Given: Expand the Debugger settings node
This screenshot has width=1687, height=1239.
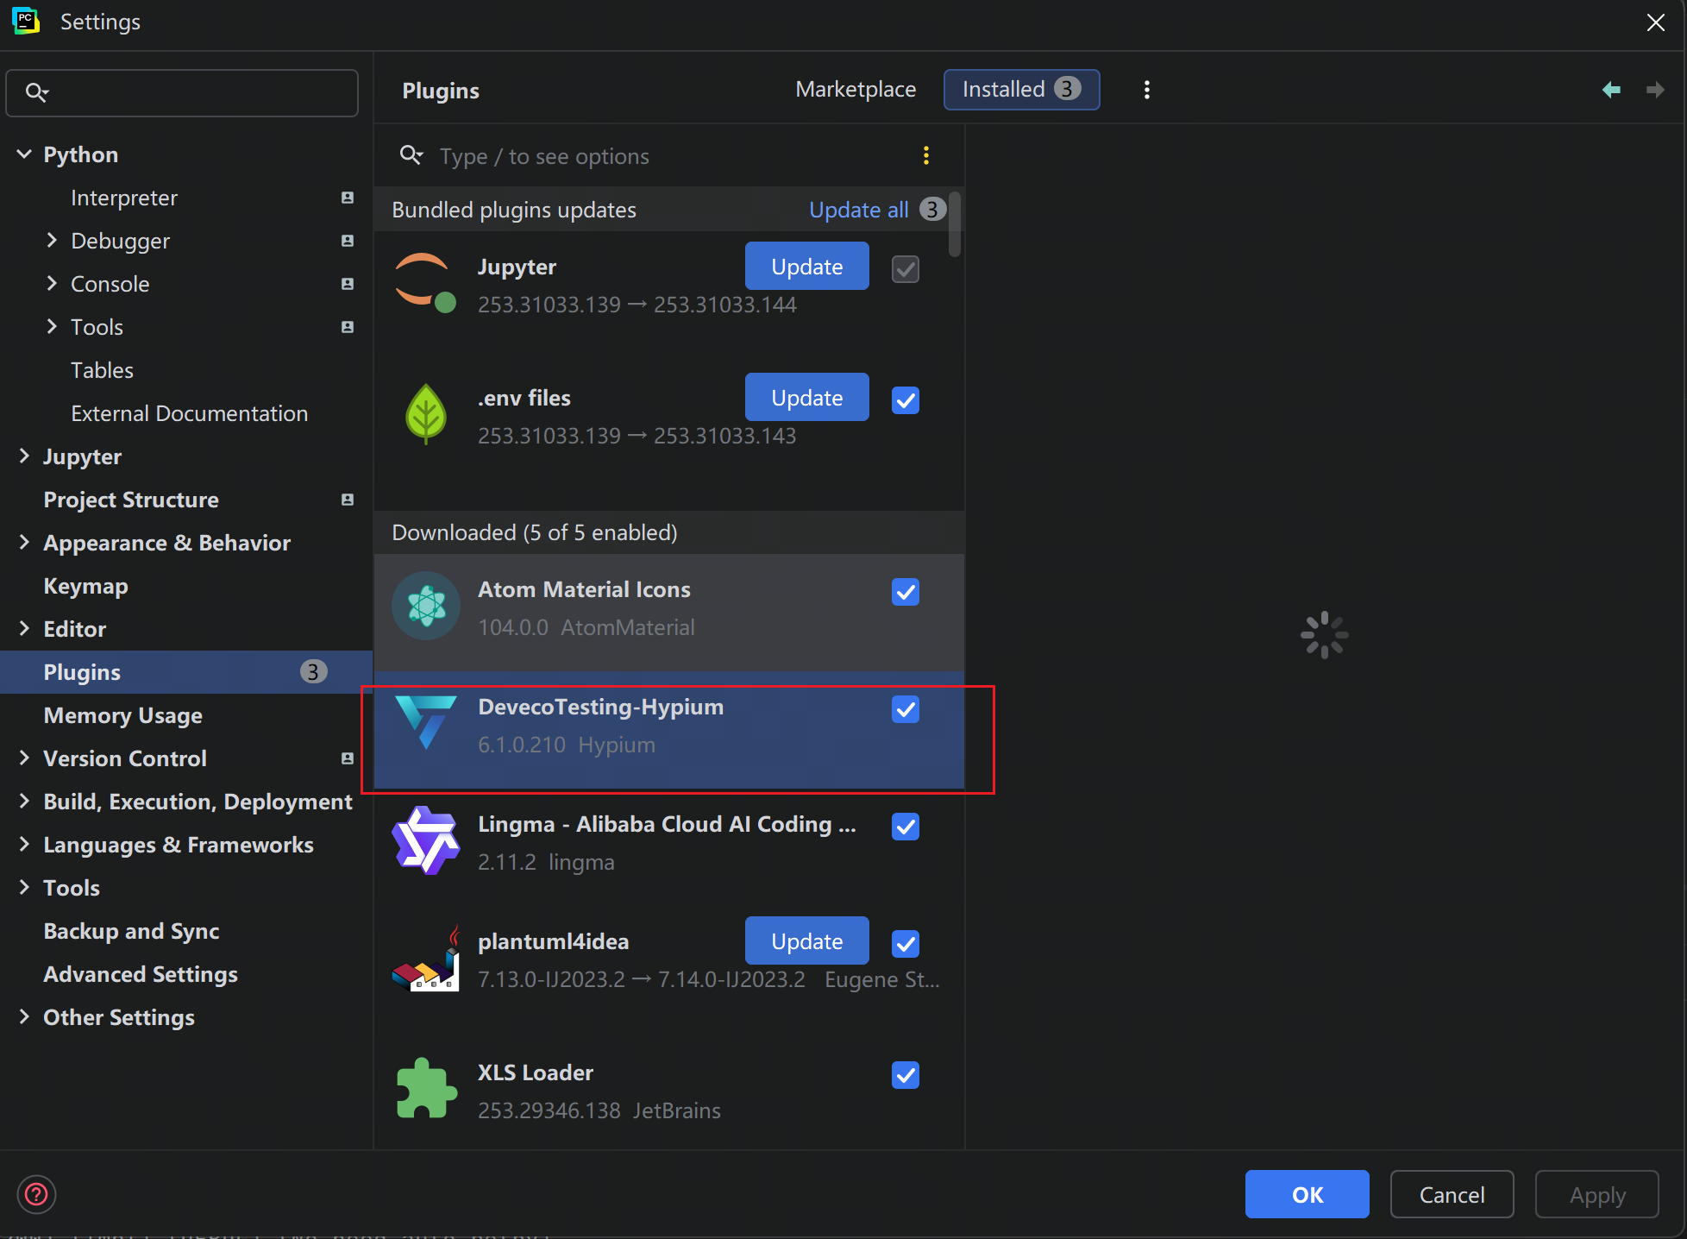Looking at the screenshot, I should 52,241.
